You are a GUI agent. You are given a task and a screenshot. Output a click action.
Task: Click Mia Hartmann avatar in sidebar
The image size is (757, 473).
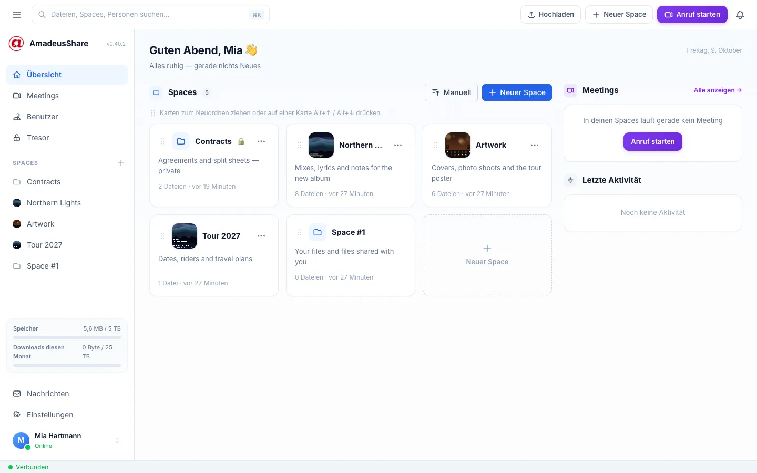[x=21, y=440]
